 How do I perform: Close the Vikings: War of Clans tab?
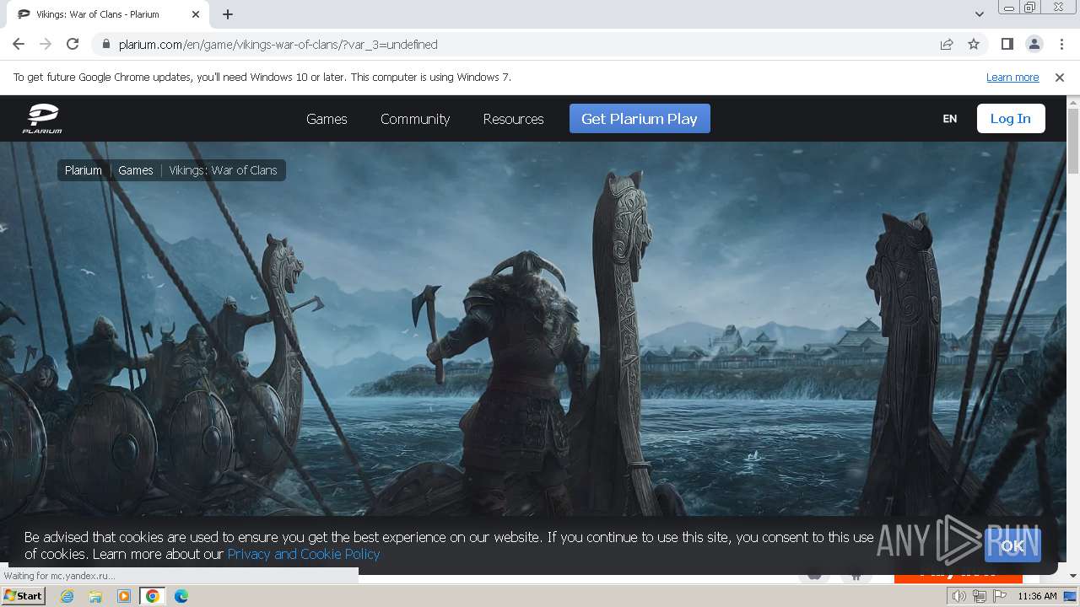pyautogui.click(x=196, y=14)
